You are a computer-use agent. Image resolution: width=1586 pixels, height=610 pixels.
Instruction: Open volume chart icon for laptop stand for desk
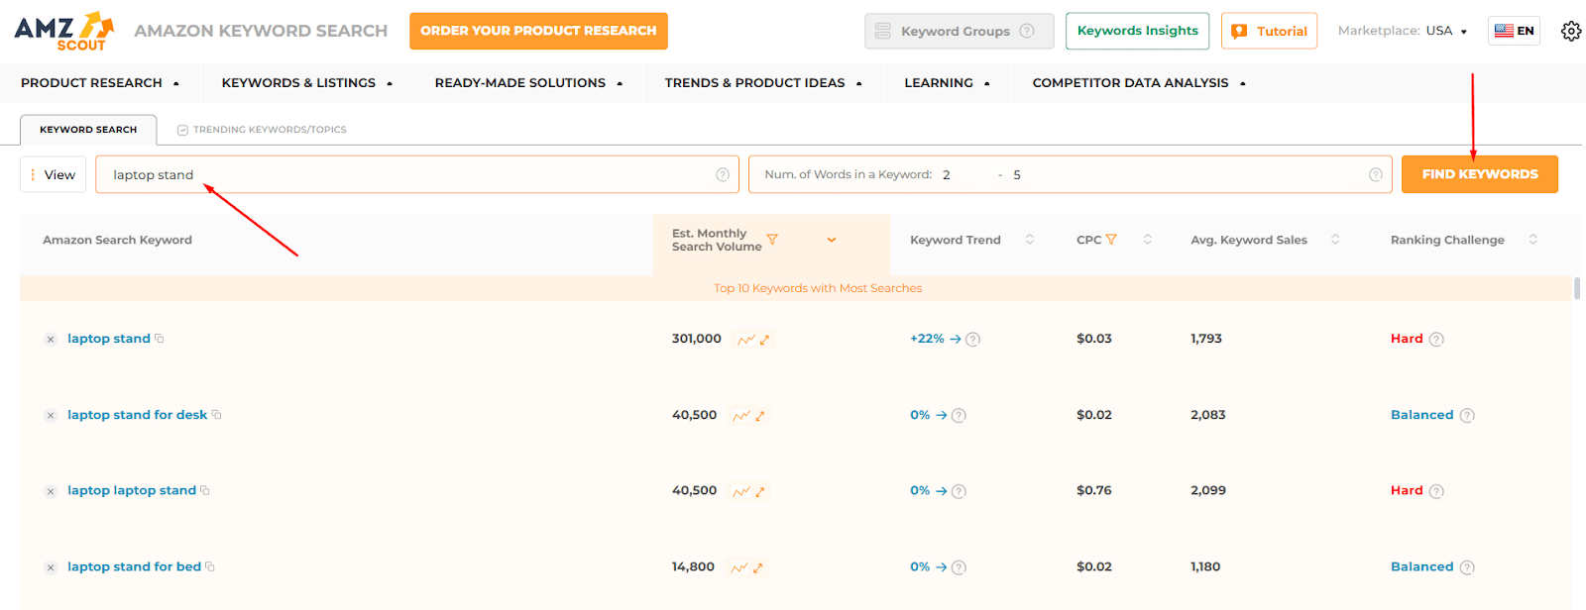[741, 416]
